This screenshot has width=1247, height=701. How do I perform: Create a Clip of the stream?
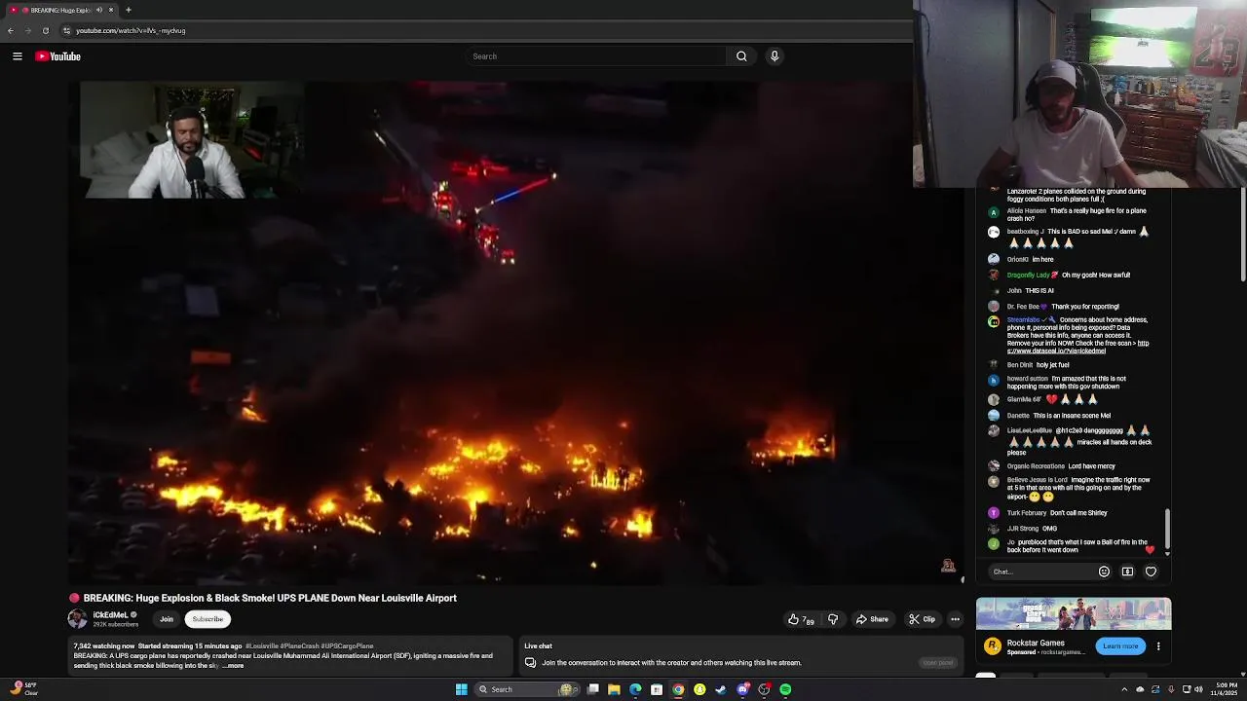click(x=922, y=619)
